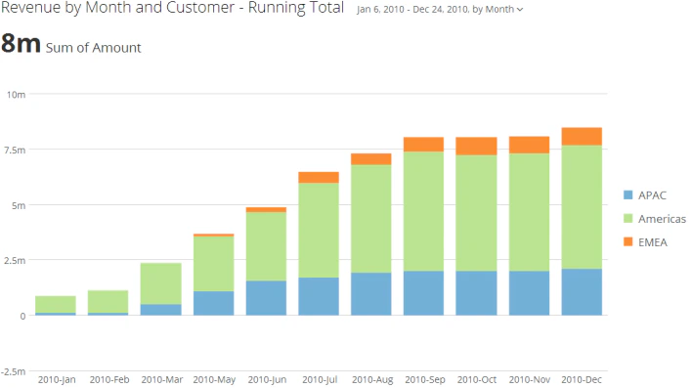Select the 2010-Nov EMEA orange bar segment

click(529, 146)
